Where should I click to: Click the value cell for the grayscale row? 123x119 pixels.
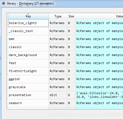click(99, 87)
